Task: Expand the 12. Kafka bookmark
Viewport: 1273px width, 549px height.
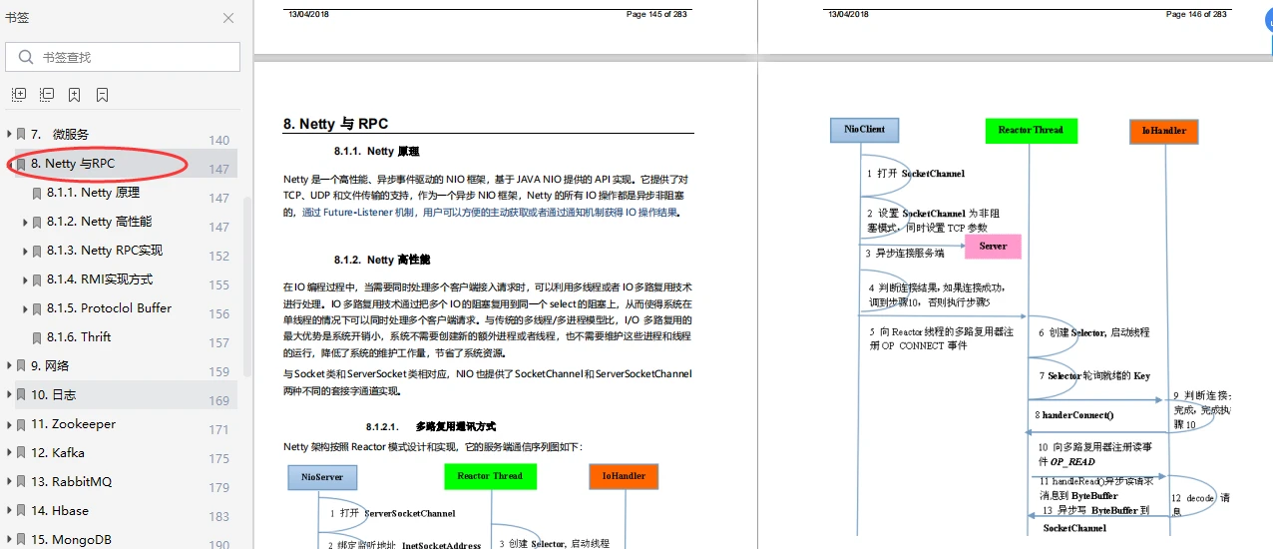Action: pyautogui.click(x=9, y=453)
